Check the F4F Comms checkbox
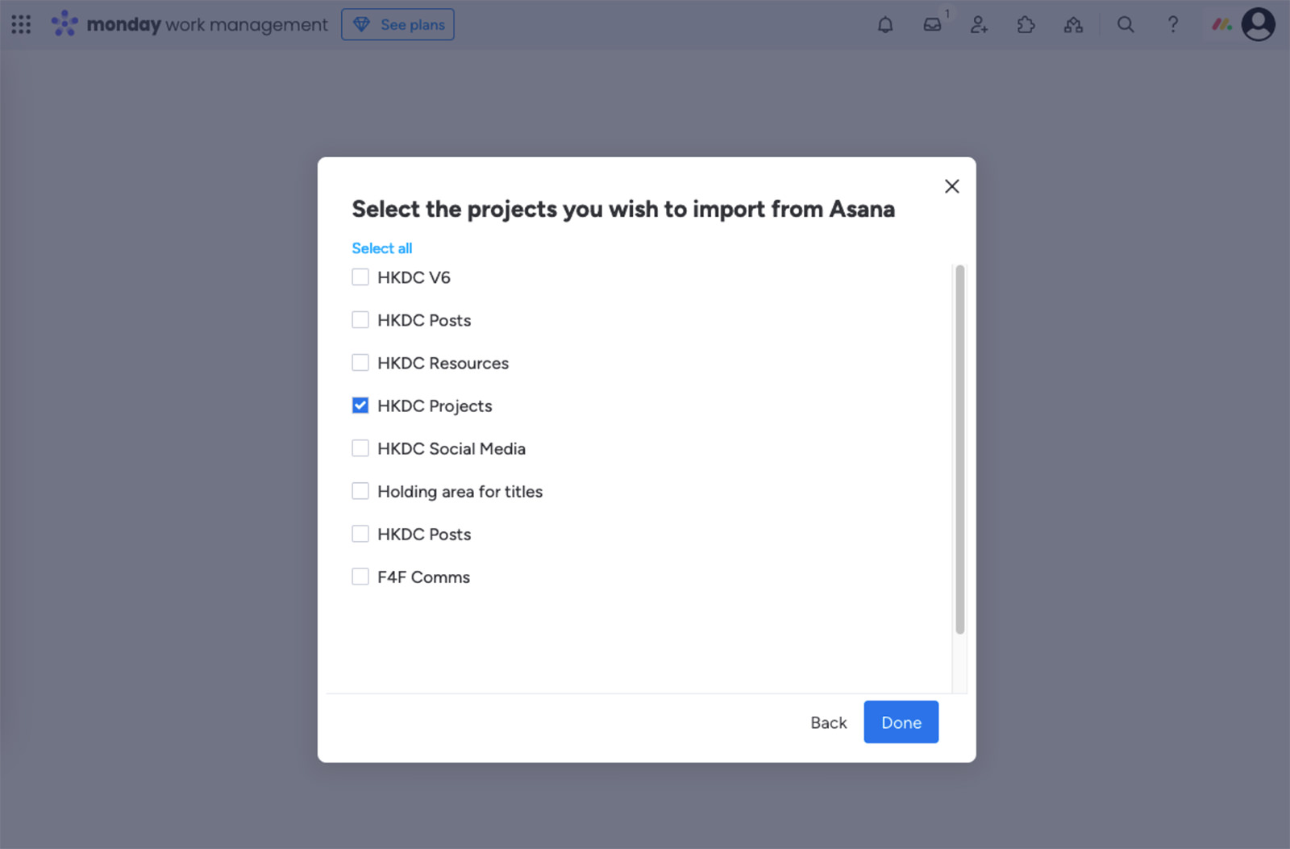1290x849 pixels. click(360, 576)
